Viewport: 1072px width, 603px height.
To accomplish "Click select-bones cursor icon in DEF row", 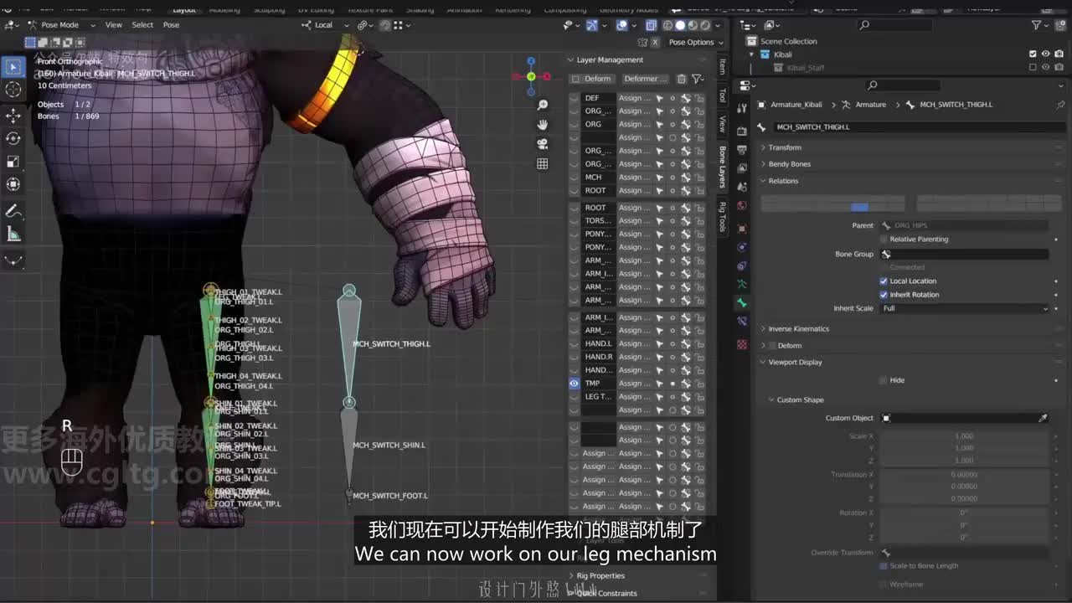I will [x=659, y=98].
